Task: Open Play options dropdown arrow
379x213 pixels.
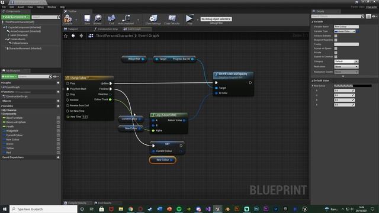Action: (197, 20)
